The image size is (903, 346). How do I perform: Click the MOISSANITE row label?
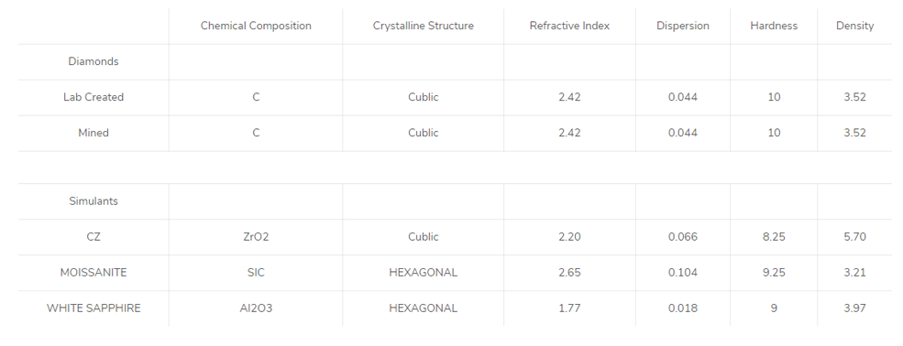tap(94, 273)
